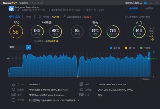The image size is (160, 109).
Task: Click the CPU 34% usage gauge
Action: [37, 32]
